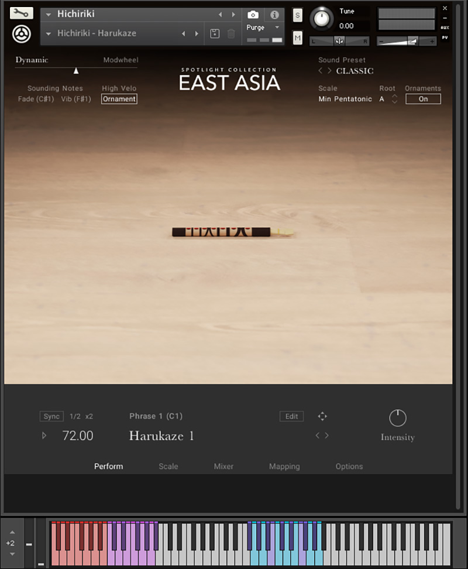Toggle Ornaments On switch

click(x=423, y=99)
